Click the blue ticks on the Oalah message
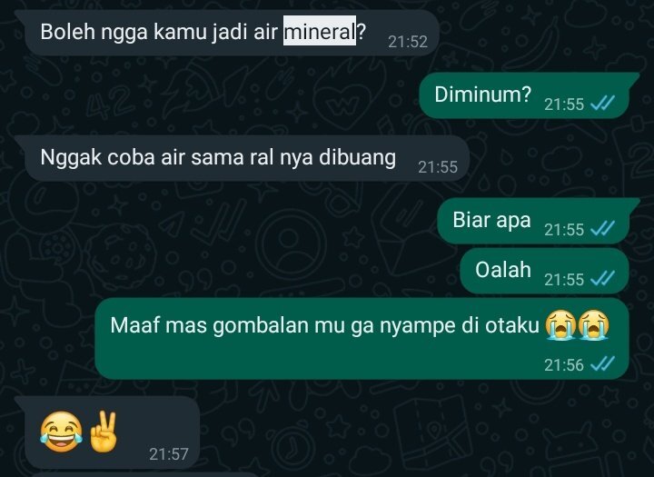654x477 pixels. (603, 278)
